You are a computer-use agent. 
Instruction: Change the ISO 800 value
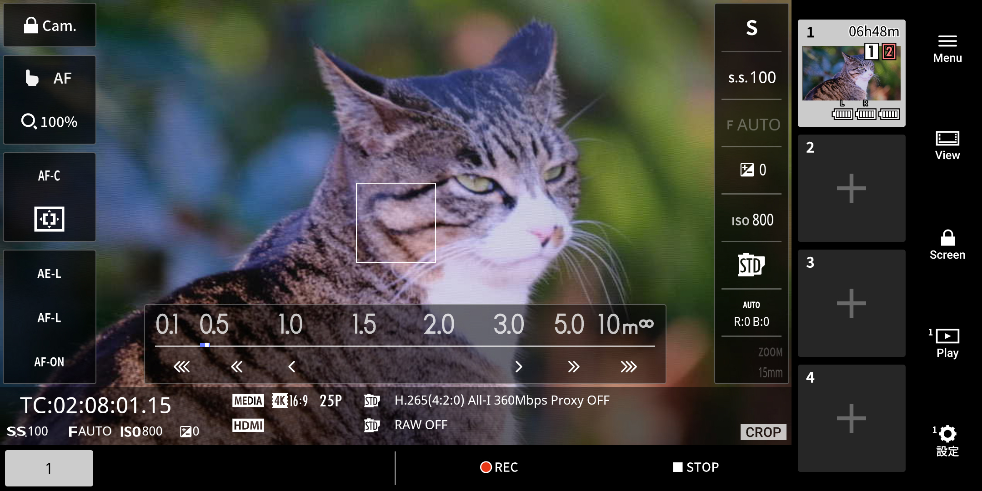click(x=752, y=220)
